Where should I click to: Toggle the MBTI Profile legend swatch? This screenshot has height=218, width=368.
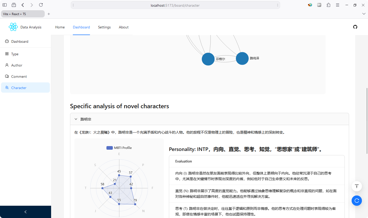tap(110, 148)
